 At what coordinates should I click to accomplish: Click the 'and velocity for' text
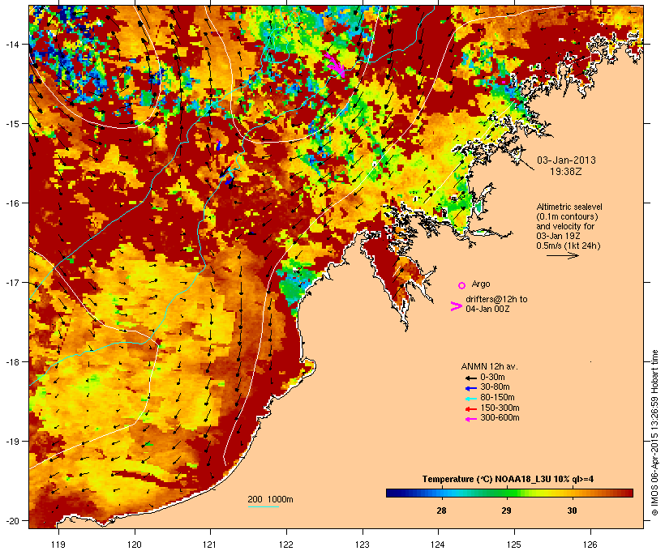pyautogui.click(x=565, y=226)
